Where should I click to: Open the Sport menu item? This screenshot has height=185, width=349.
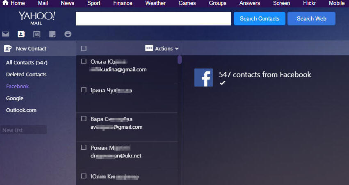tap(94, 3)
